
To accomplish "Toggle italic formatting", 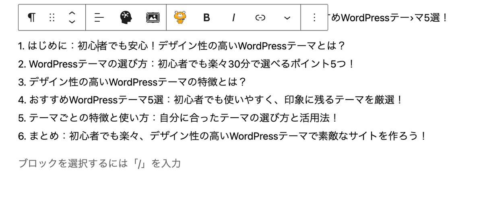I will pos(233,18).
